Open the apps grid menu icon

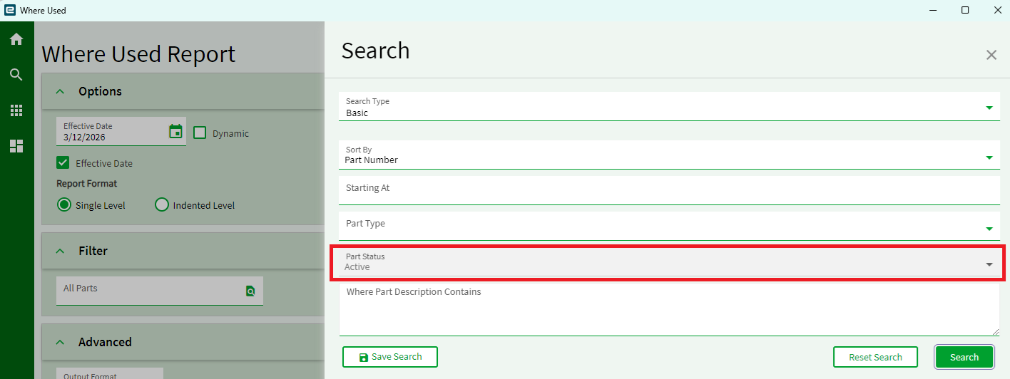[x=16, y=110]
